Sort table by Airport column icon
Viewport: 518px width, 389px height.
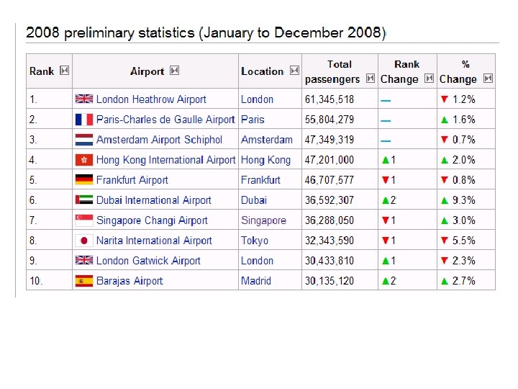pos(174,71)
